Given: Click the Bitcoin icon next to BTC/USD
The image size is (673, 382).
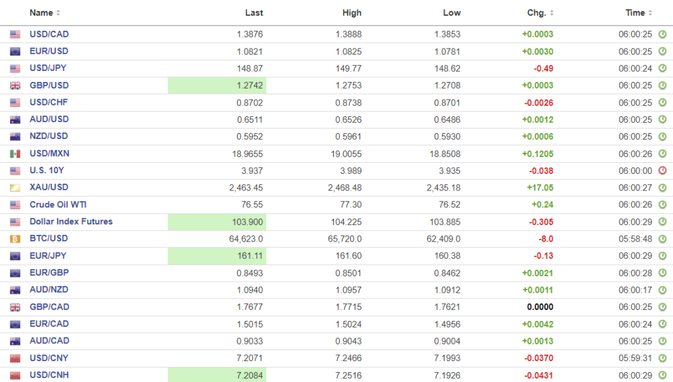Looking at the screenshot, I should pyautogui.click(x=15, y=239).
